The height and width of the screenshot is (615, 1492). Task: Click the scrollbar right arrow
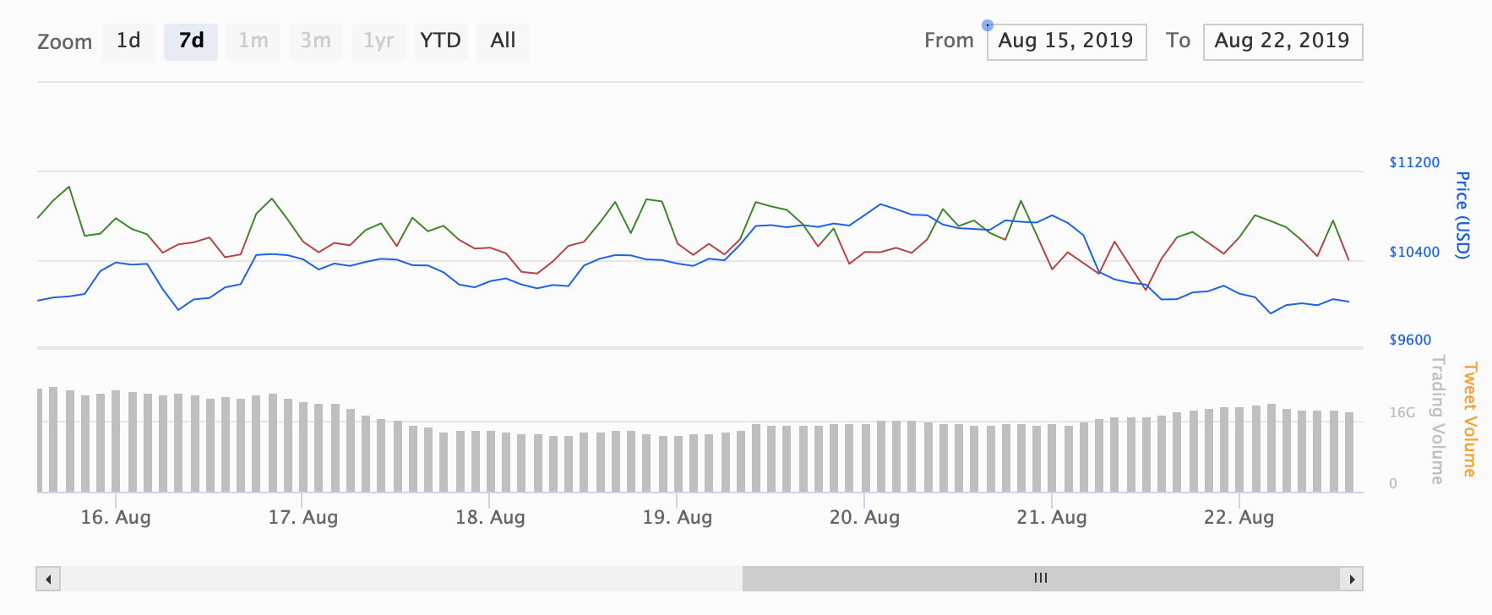click(1352, 579)
